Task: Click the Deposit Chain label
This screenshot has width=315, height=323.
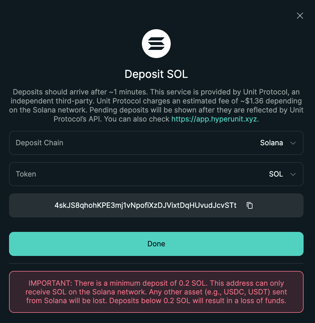Action: click(x=39, y=143)
